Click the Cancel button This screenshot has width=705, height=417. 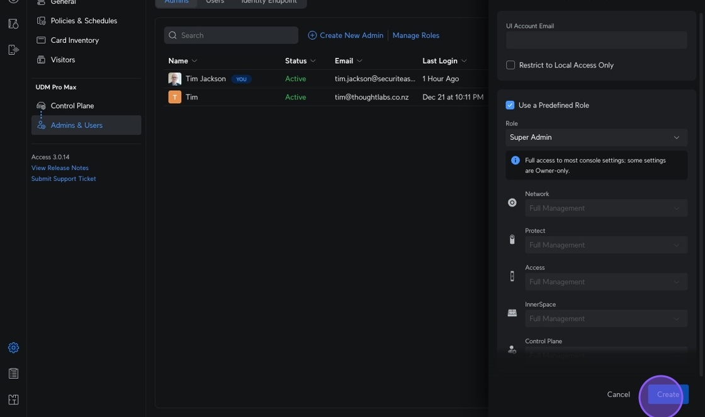[618, 394]
